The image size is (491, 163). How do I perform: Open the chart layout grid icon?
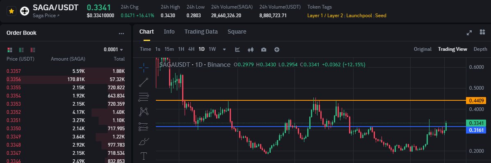(482, 32)
